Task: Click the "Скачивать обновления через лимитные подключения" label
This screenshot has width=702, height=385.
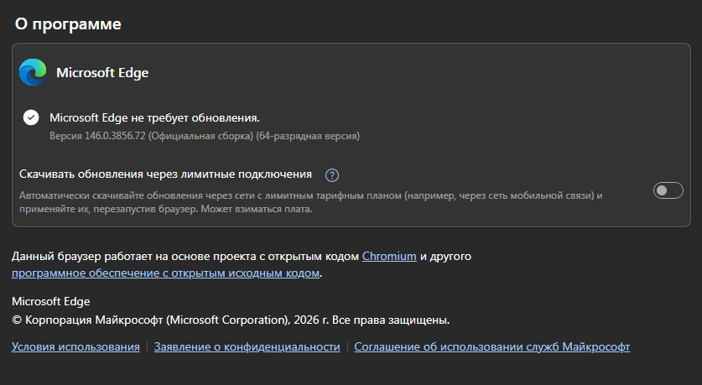Action: (x=166, y=174)
